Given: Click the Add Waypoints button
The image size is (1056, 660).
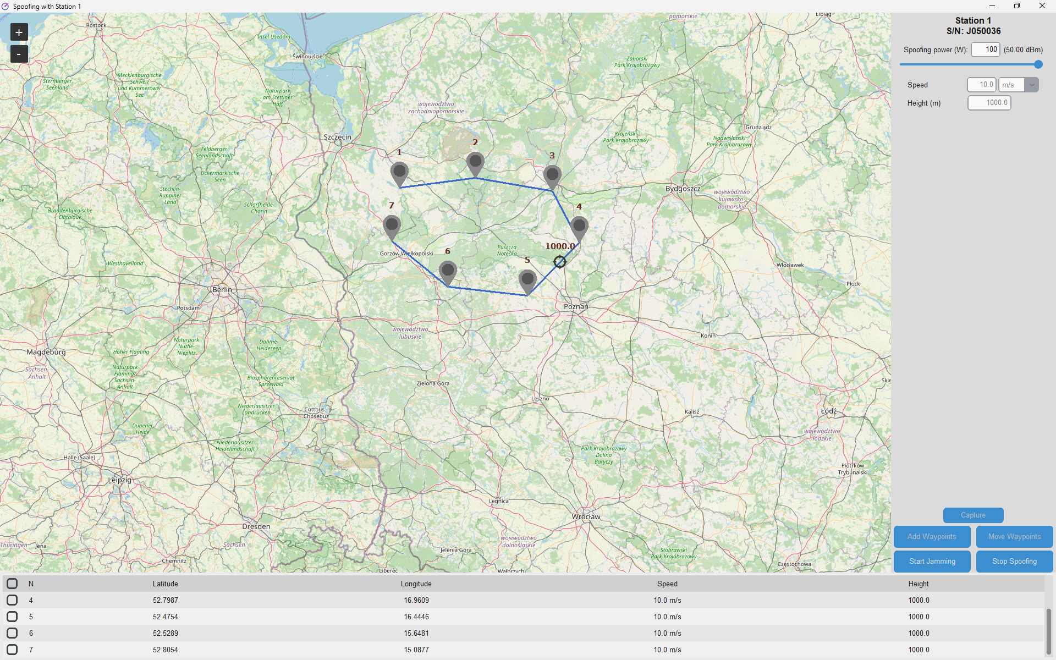Looking at the screenshot, I should 932,537.
